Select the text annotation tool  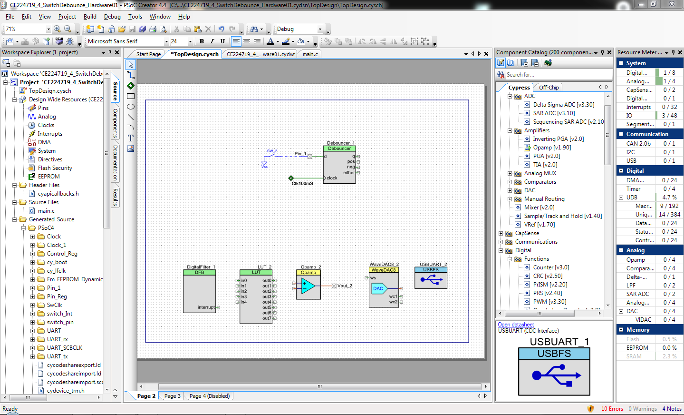131,138
